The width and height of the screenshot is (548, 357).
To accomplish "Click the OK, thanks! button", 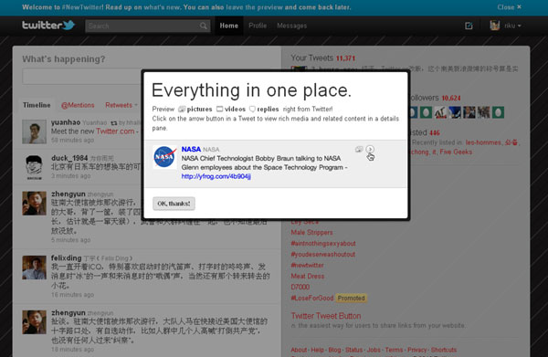I will coord(174,204).
